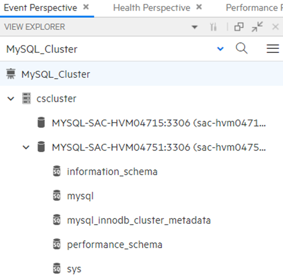This screenshot has width=283, height=277.
Task: Click the information_schema database icon
Action: point(57,171)
